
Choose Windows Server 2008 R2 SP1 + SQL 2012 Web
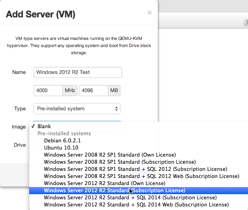point(141,176)
